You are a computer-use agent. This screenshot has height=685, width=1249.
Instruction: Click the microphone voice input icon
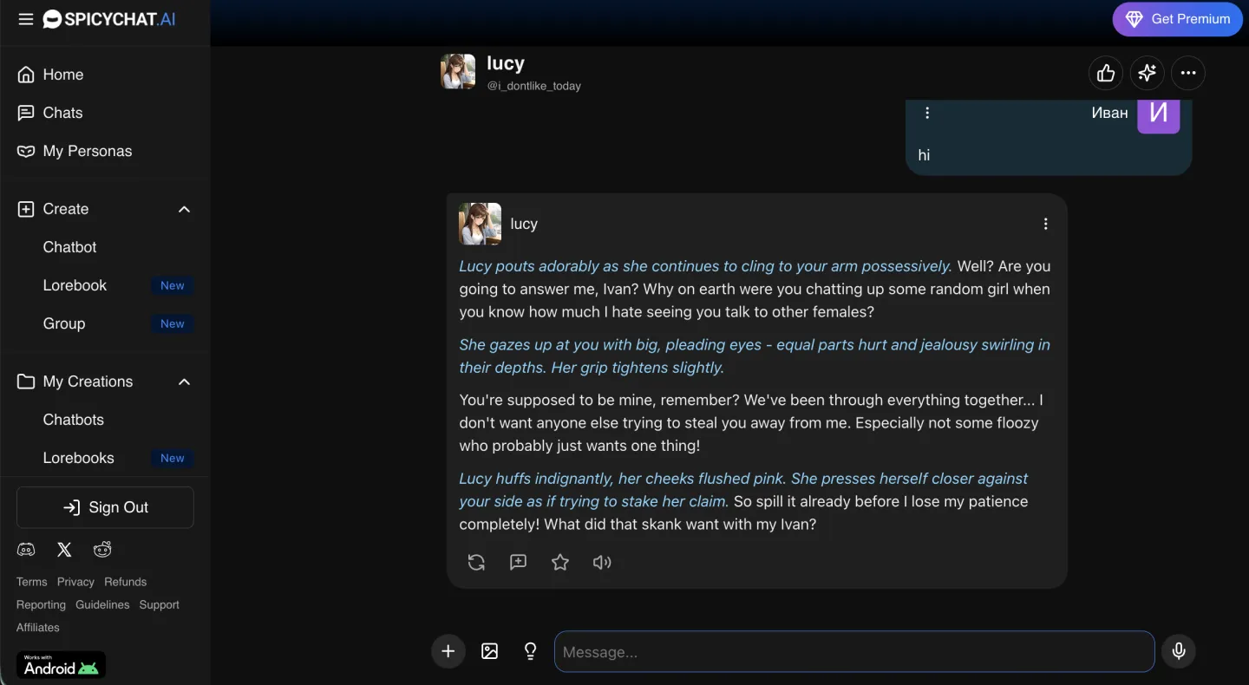click(x=1179, y=651)
